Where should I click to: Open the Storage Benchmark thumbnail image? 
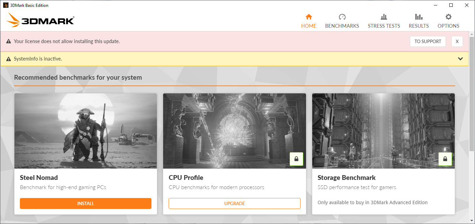pos(383,131)
